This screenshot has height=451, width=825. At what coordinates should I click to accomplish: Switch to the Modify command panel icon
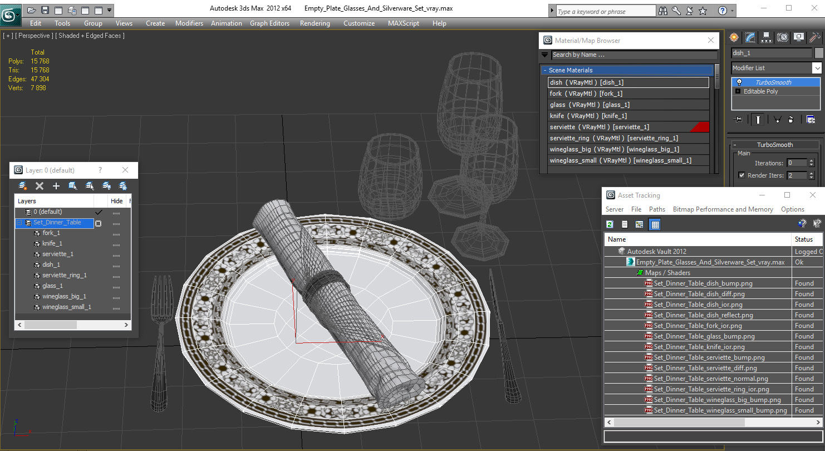point(750,37)
